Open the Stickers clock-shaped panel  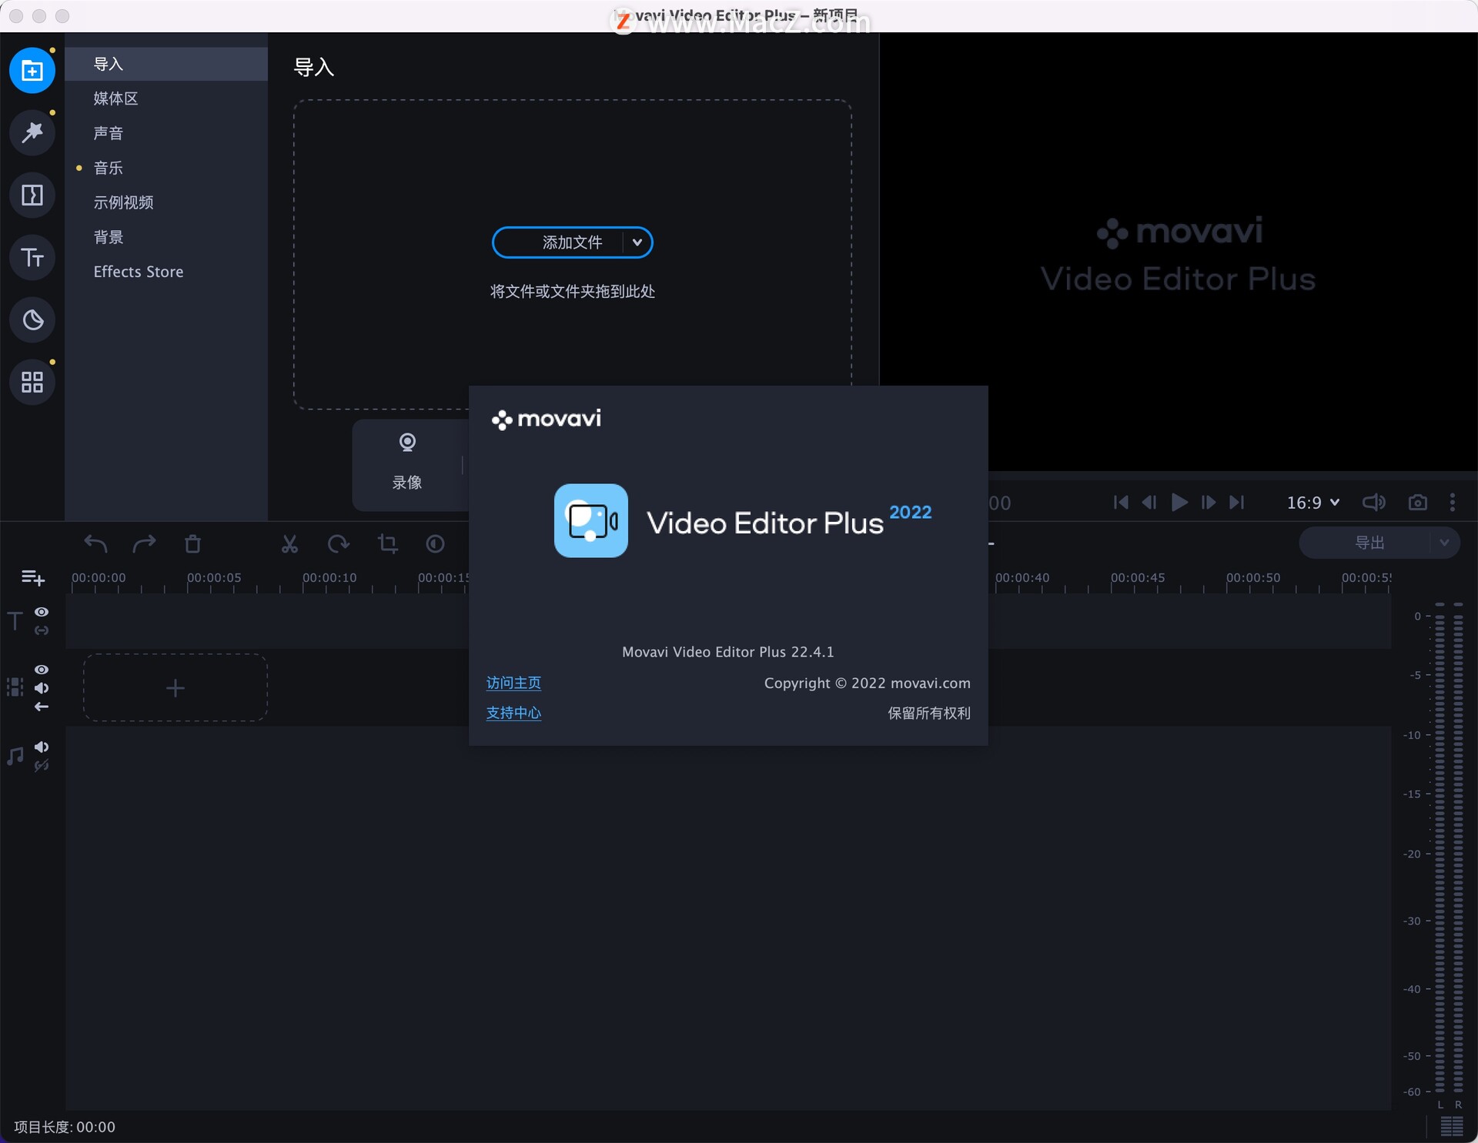32,319
